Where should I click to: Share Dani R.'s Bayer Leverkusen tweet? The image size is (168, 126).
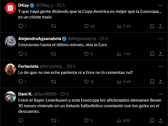click(161, 120)
